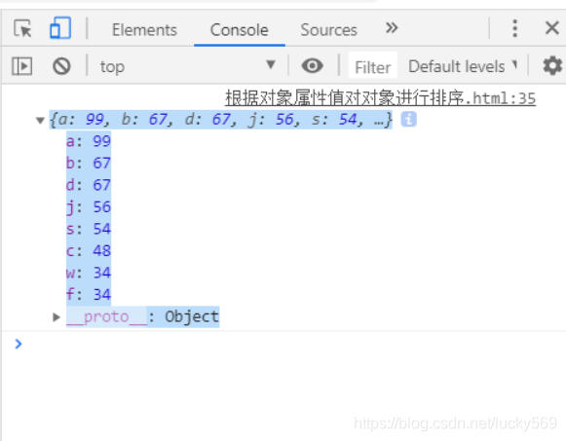The image size is (566, 441).
Task: Expand the __proto__ Object entry
Action: (x=57, y=317)
